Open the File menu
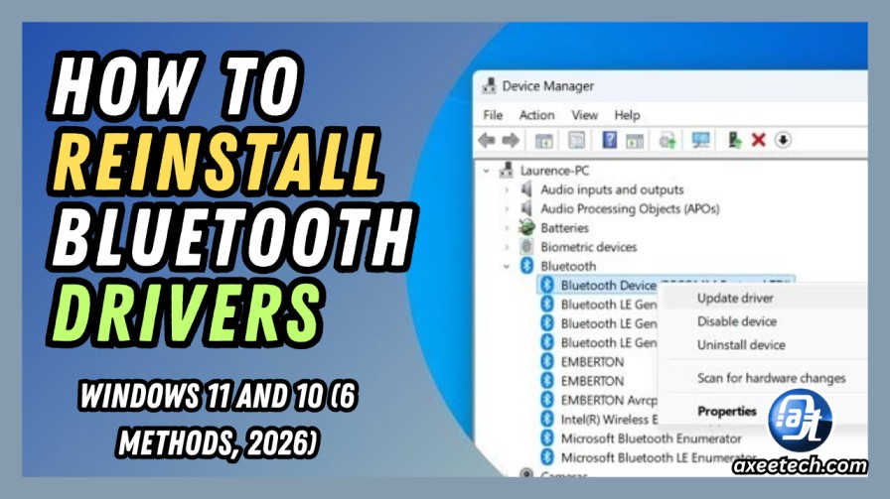This screenshot has height=499, width=890. [x=493, y=115]
